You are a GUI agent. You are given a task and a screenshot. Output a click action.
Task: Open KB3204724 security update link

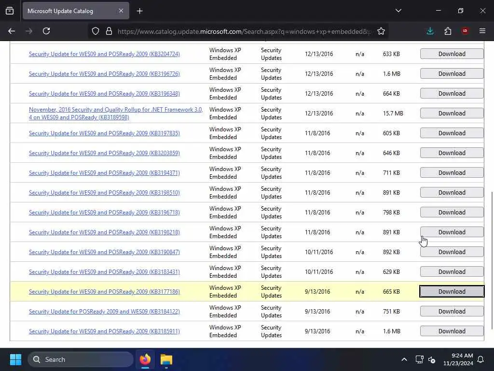[x=104, y=54]
